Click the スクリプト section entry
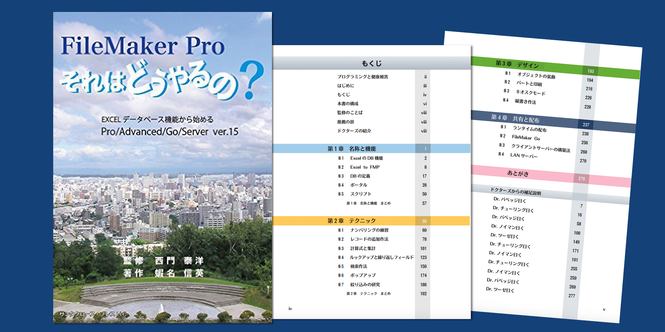The height and width of the screenshot is (332, 665). coord(360,194)
